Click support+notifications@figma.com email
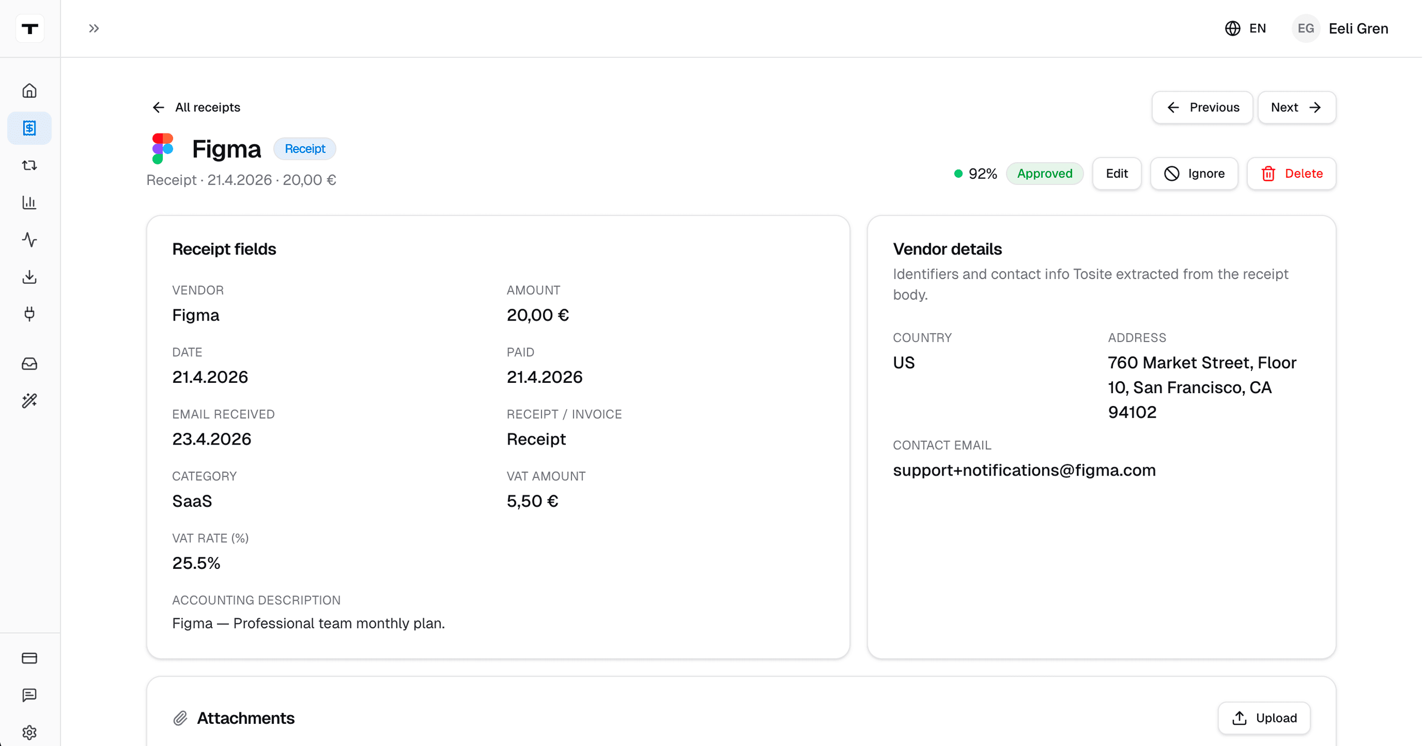 point(1024,470)
